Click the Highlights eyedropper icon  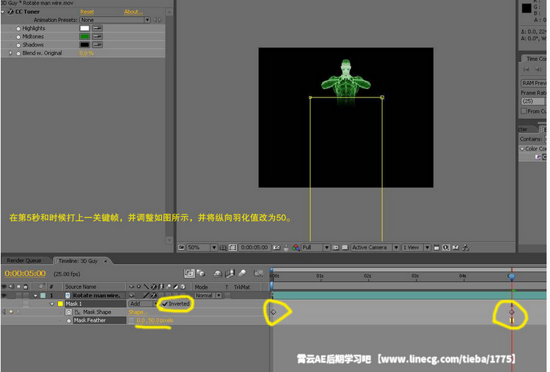coord(97,29)
